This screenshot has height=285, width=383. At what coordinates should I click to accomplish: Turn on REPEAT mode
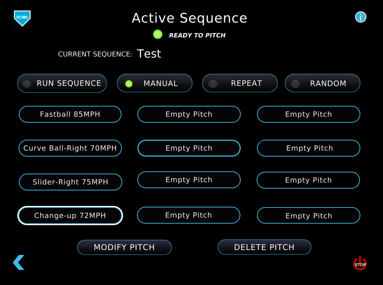[240, 83]
